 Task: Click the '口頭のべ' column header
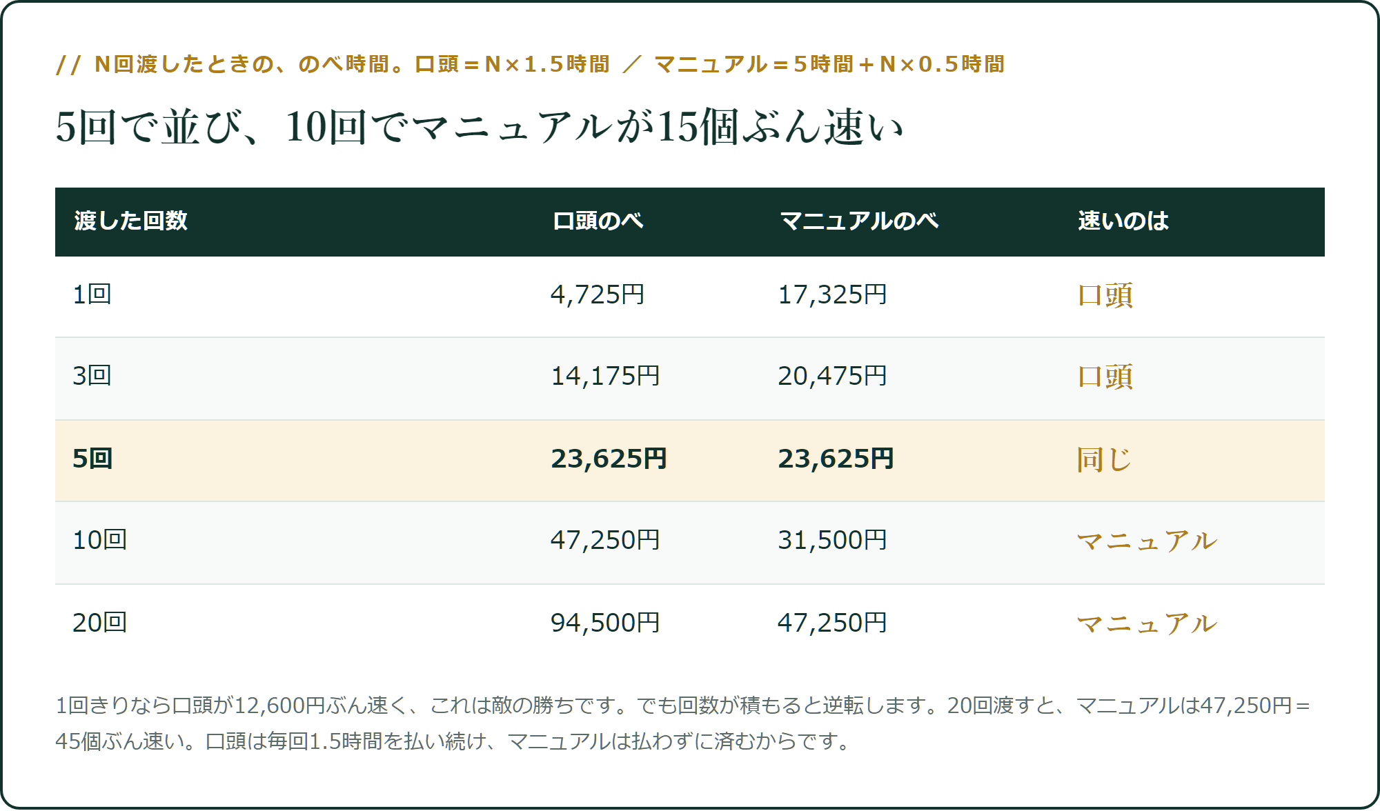(x=598, y=221)
